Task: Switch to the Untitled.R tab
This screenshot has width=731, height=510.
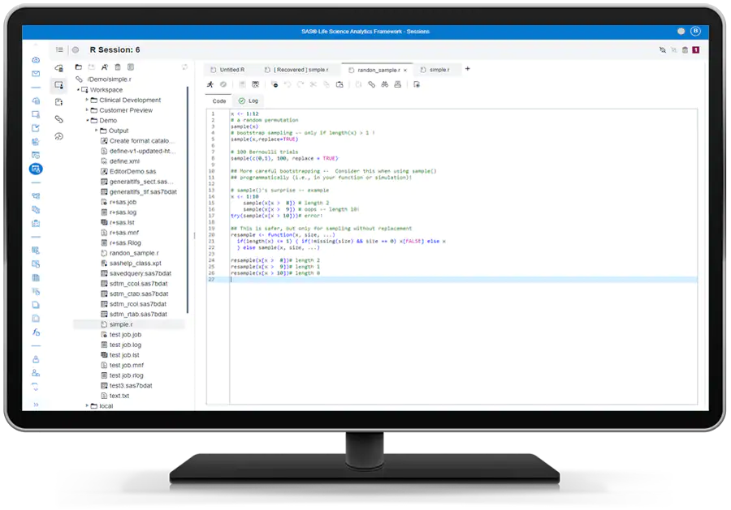Action: (228, 70)
